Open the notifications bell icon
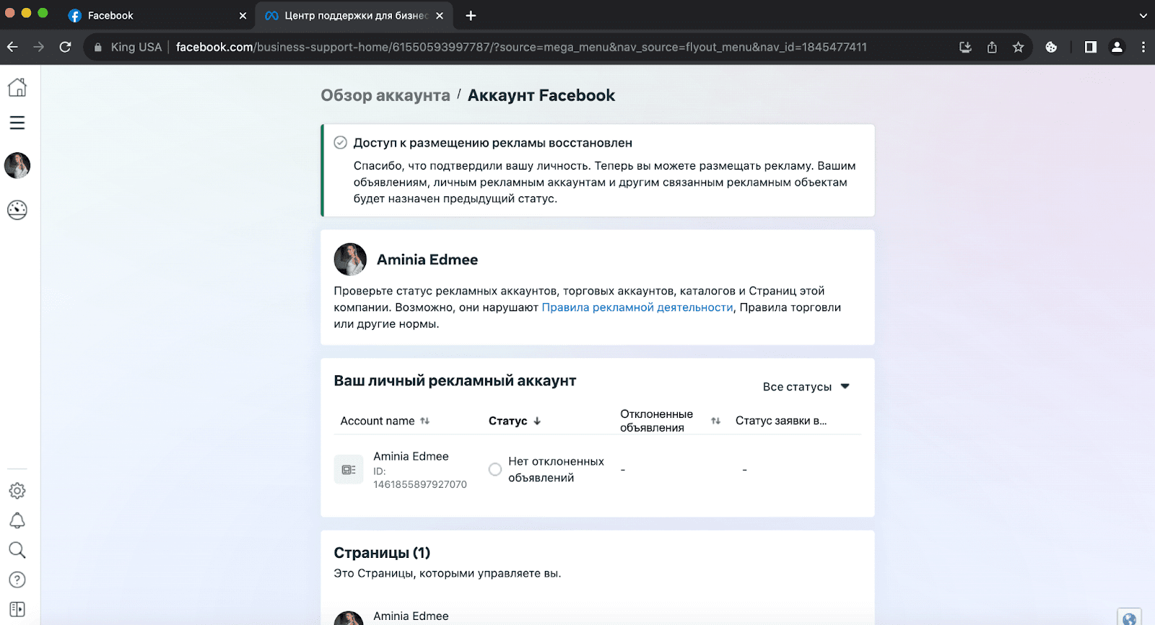Screen dimensions: 1155x625 point(17,521)
